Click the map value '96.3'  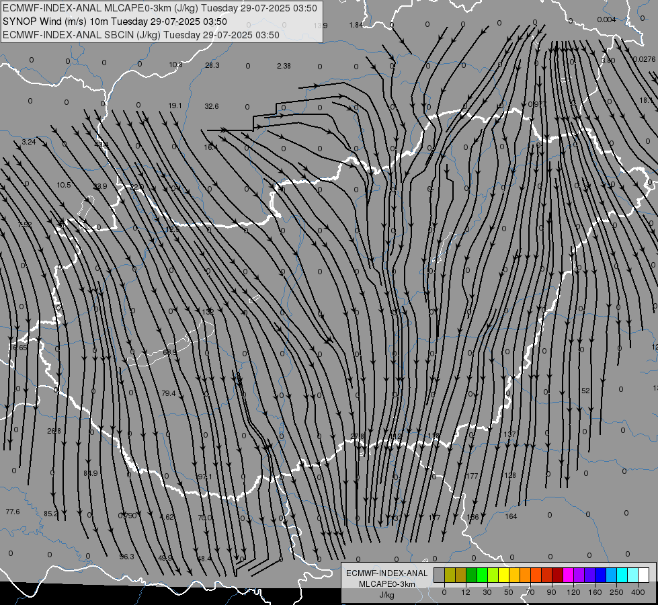pos(127,557)
